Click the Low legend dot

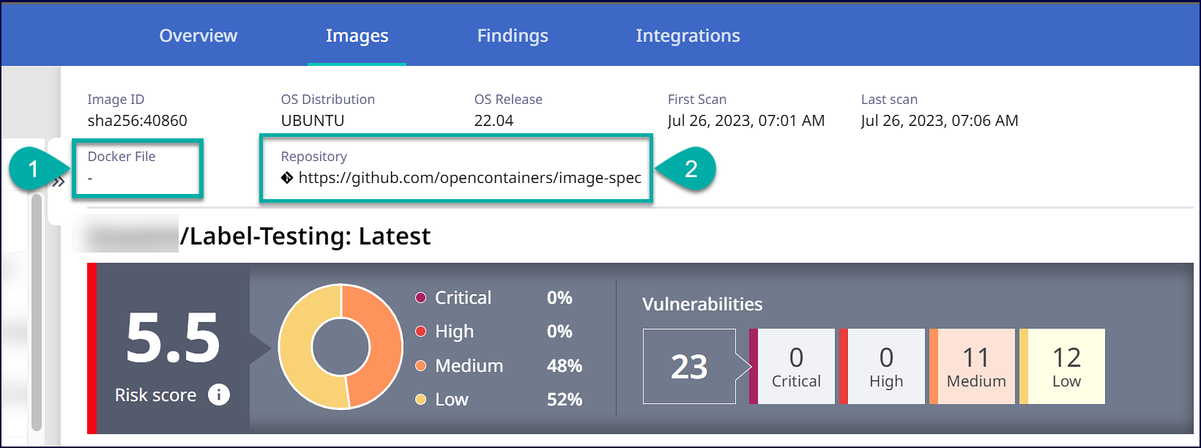[x=421, y=399]
